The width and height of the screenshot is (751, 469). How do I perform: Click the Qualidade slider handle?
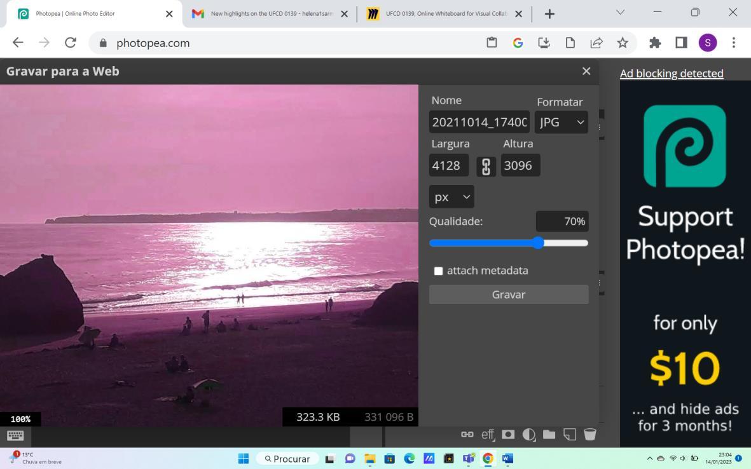pos(539,243)
